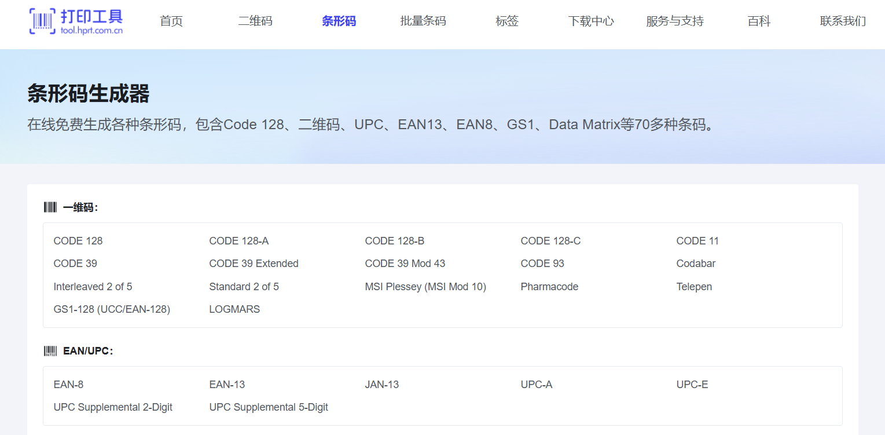885x435 pixels.
Task: Select the CODE 11 barcode type
Action: point(697,241)
